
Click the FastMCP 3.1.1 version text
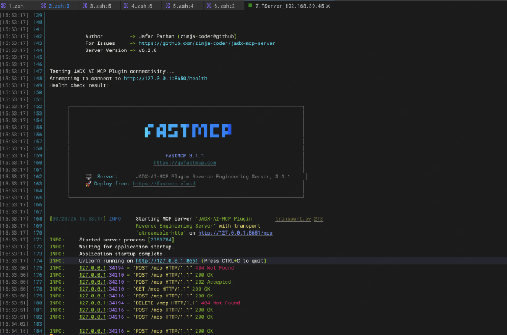tap(185, 155)
